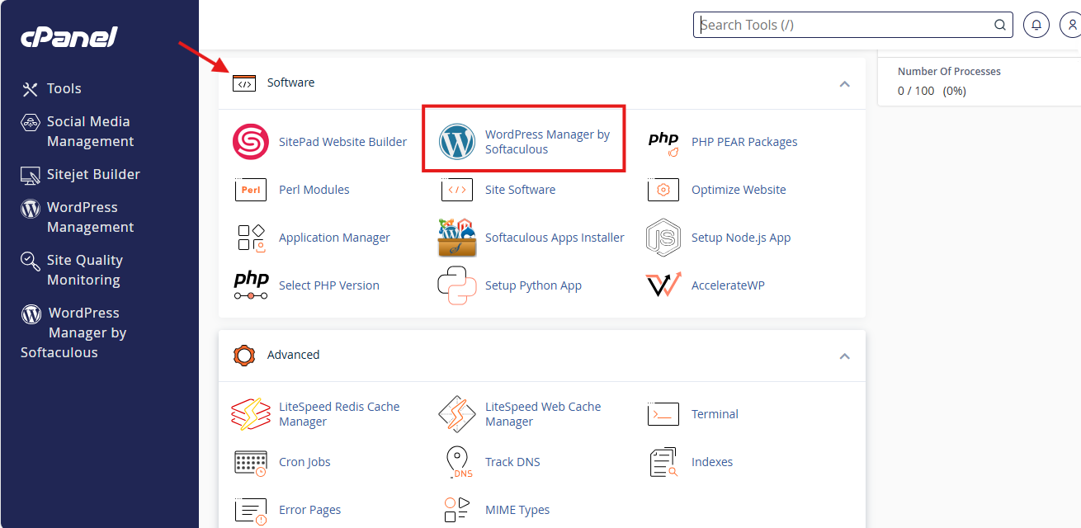Click the Cron Jobs link
This screenshot has width=1081, height=528.
click(x=304, y=462)
